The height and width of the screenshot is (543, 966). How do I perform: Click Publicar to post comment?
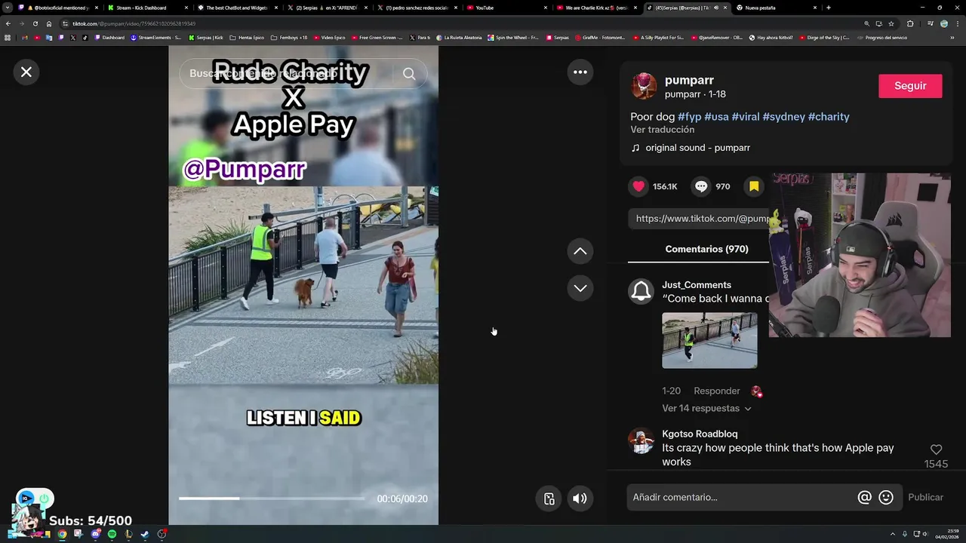tap(925, 497)
